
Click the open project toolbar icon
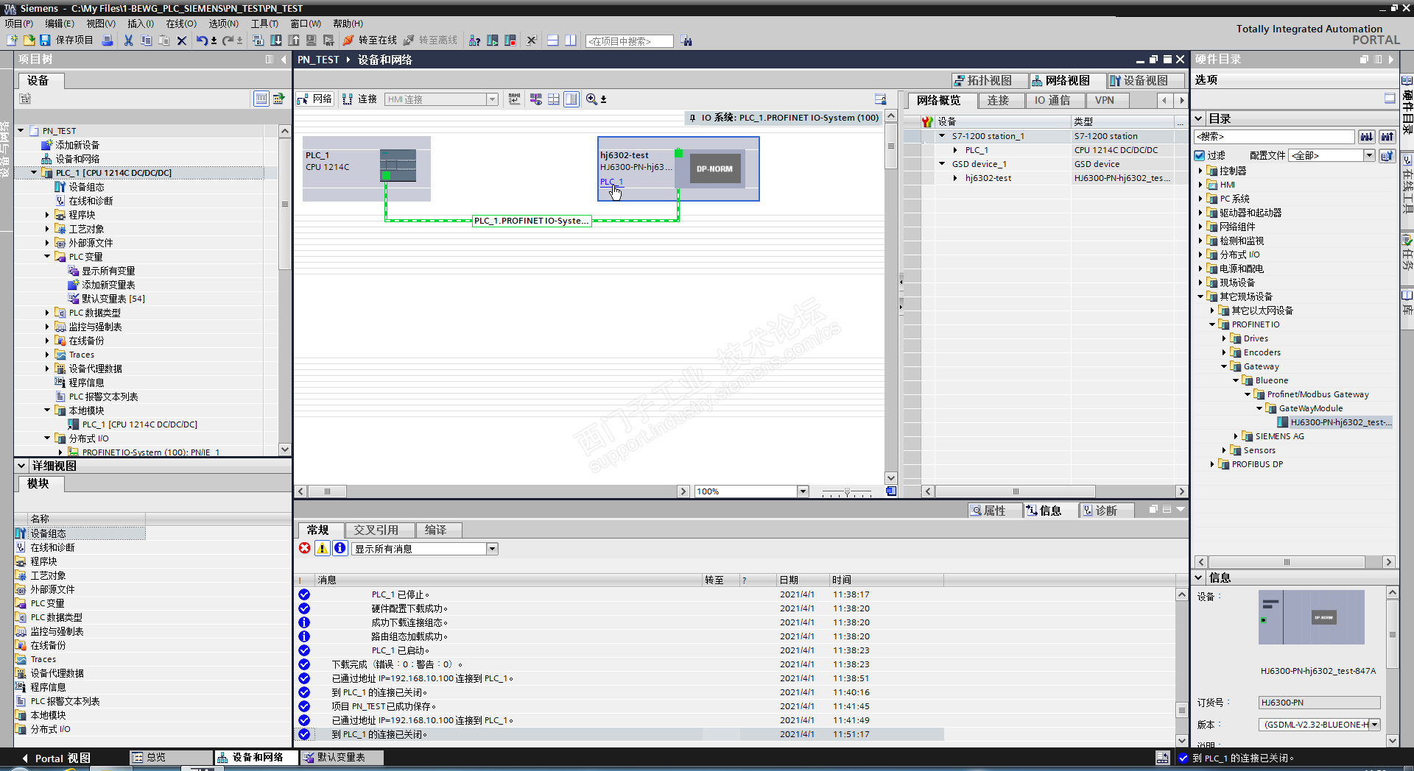click(29, 40)
